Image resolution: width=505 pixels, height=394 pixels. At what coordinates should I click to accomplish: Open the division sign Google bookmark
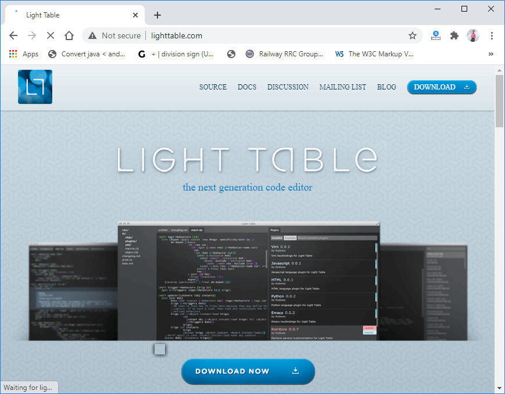click(176, 54)
